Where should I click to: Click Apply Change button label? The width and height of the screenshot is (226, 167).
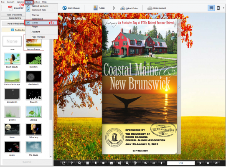(x=74, y=8)
